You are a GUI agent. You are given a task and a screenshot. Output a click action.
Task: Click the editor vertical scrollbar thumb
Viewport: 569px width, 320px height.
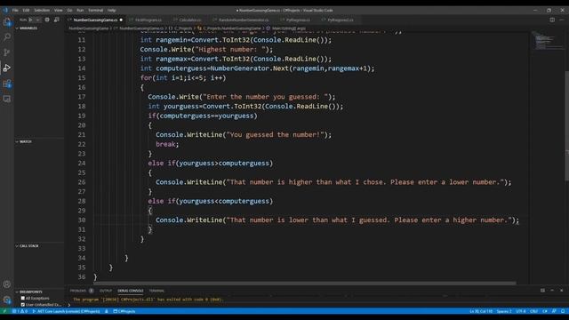[567, 125]
